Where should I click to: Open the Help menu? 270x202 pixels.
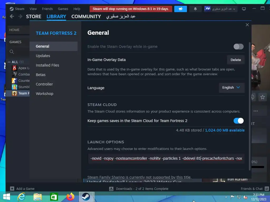click(x=77, y=9)
